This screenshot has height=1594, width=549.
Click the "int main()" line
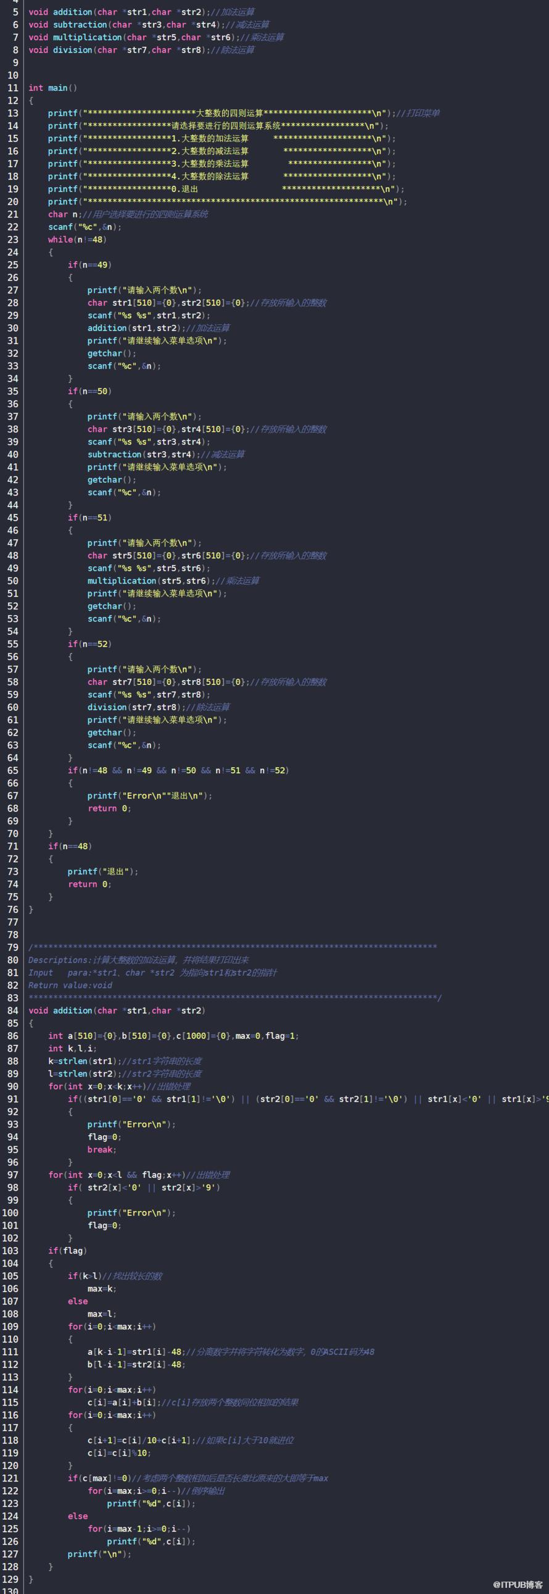point(52,88)
